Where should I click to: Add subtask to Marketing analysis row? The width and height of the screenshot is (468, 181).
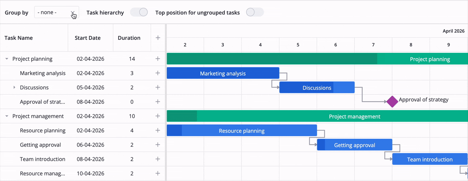click(158, 73)
